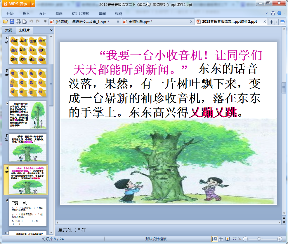288x244 pixels.
Task: Print the presentation using the printer icon
Action: pos(18,22)
